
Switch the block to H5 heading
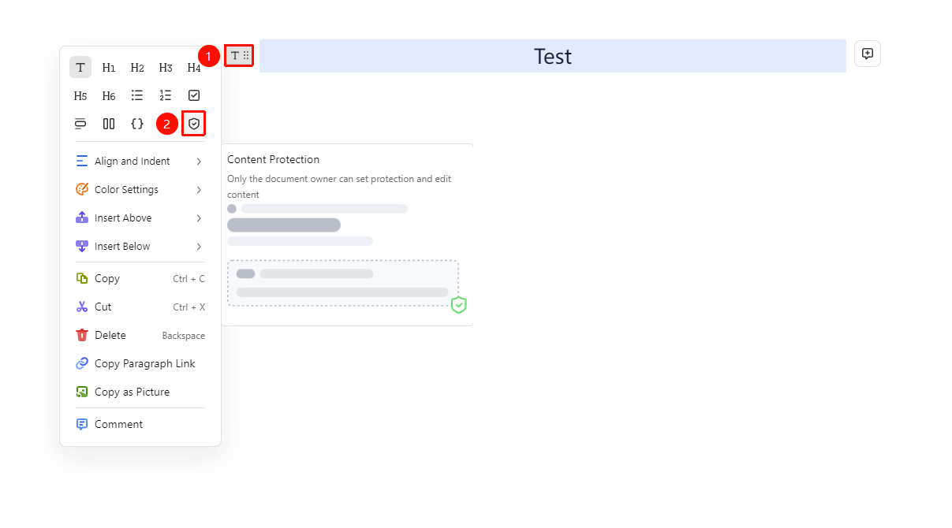(80, 96)
